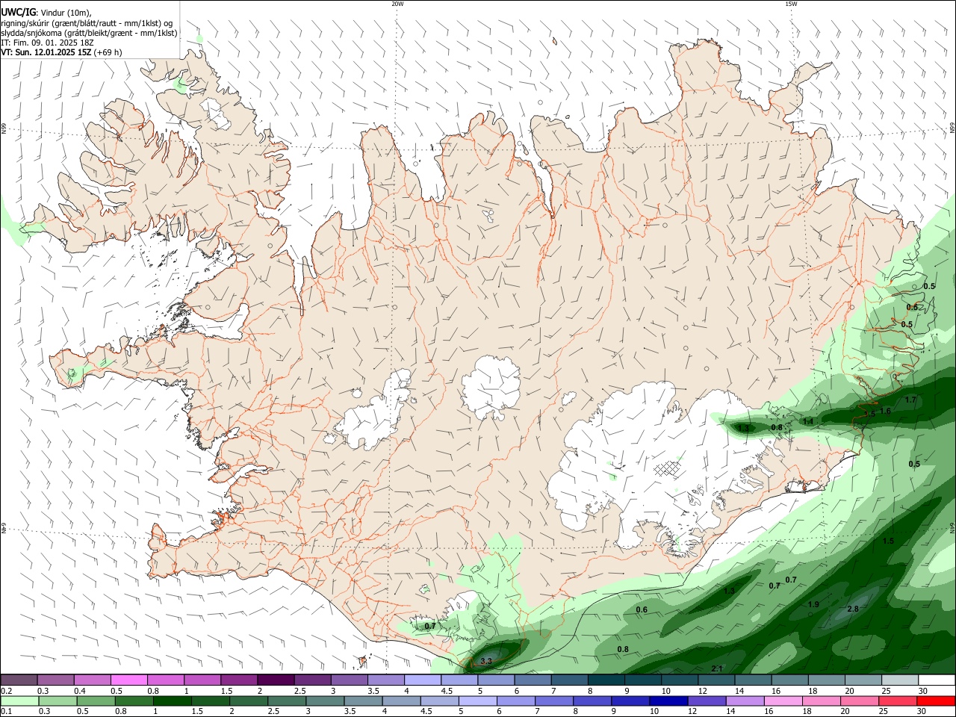Screen dimensions: 956x717
Task: Select the 15W longitude label at the top
Action: click(x=791, y=4)
